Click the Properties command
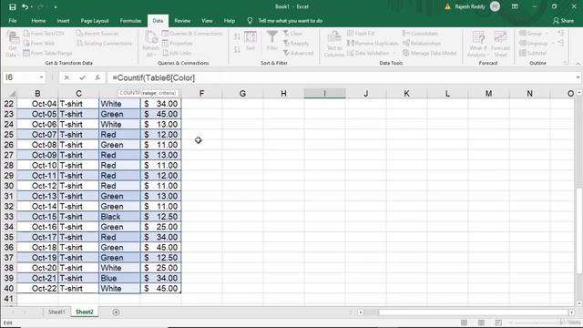This screenshot has height=328, width=583. 178,43
